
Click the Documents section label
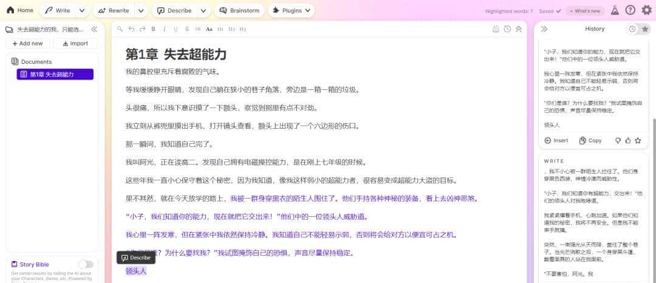pos(36,61)
